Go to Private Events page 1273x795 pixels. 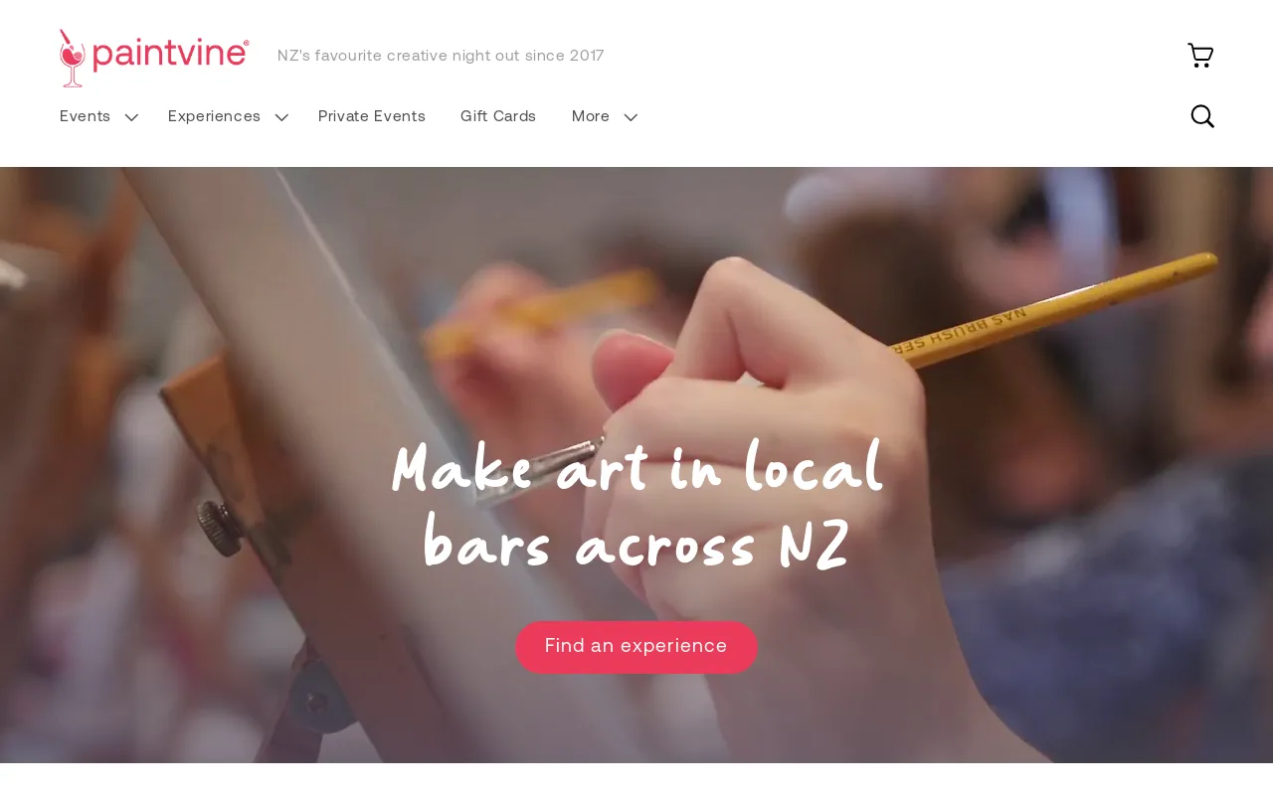[372, 116]
